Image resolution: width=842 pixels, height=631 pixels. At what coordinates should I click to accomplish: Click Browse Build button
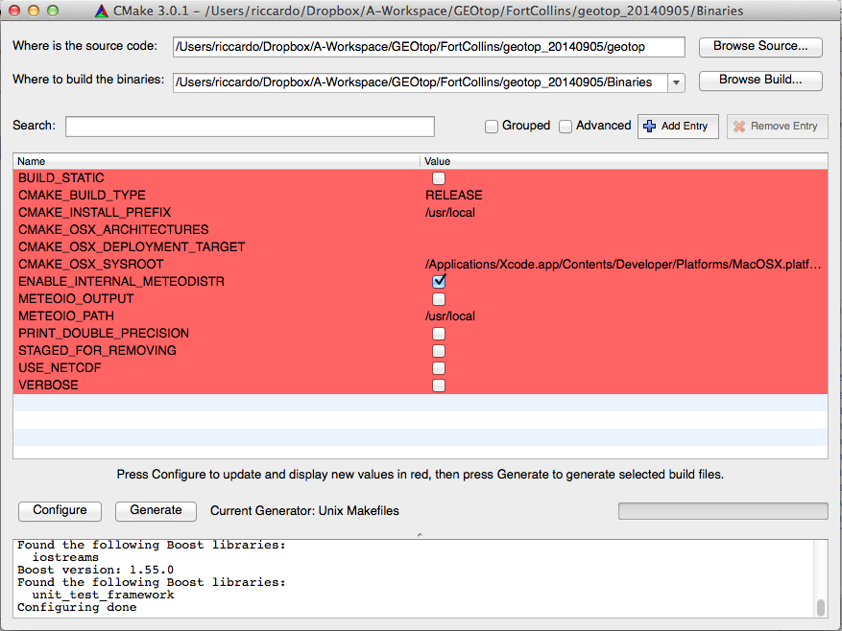pyautogui.click(x=760, y=80)
